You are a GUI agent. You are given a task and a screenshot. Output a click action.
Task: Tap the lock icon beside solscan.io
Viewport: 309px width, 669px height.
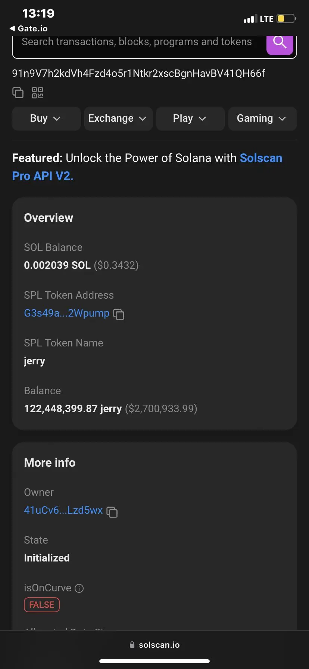click(x=132, y=645)
